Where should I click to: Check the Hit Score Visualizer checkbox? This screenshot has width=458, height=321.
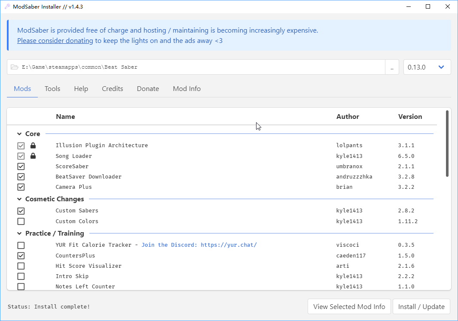(21, 266)
